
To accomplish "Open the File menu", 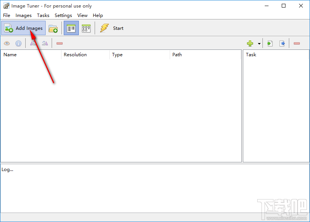I will 6,15.
